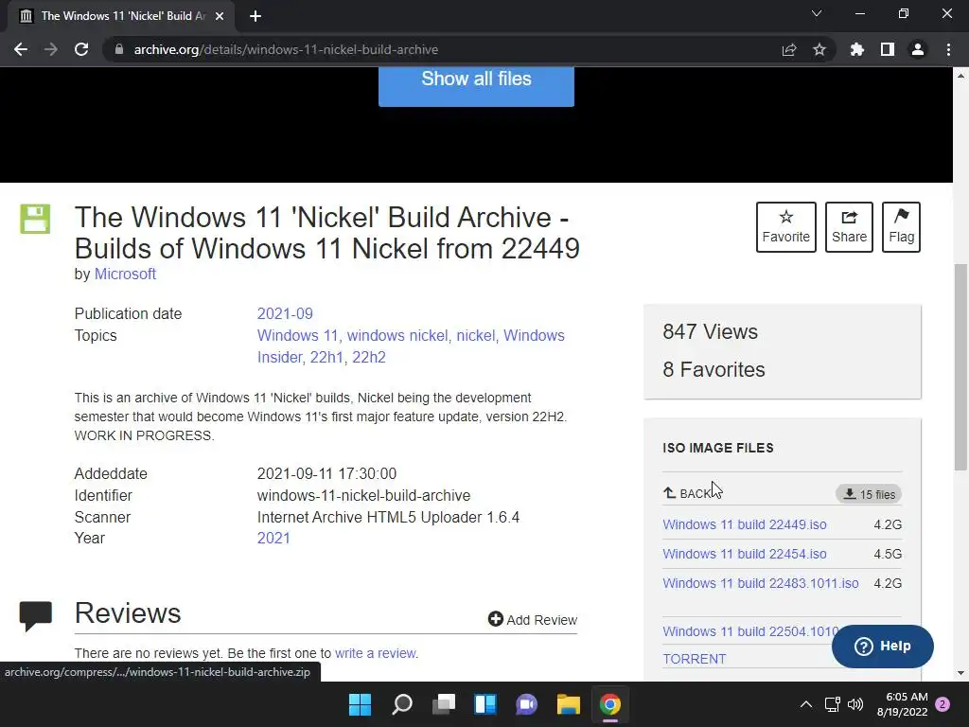Bookmark this tab with the star icon
Screen dimensions: 969x727
(819, 49)
